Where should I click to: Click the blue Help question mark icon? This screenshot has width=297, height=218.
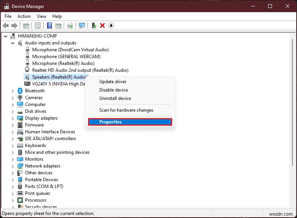pos(49,25)
